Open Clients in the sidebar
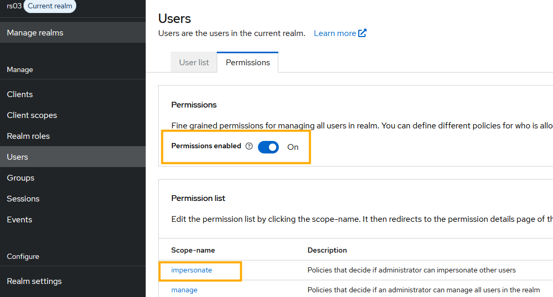Viewport: 553px width, 297px height. (20, 94)
